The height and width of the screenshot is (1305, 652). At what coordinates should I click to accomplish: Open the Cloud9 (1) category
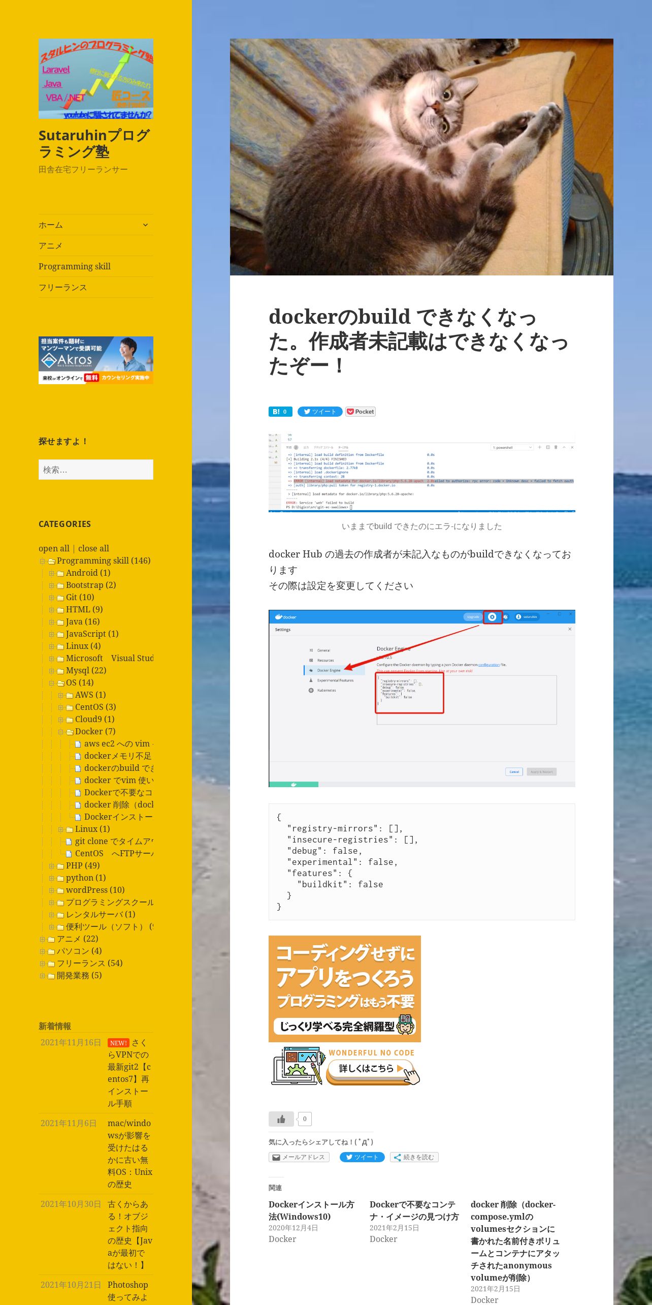tap(94, 719)
